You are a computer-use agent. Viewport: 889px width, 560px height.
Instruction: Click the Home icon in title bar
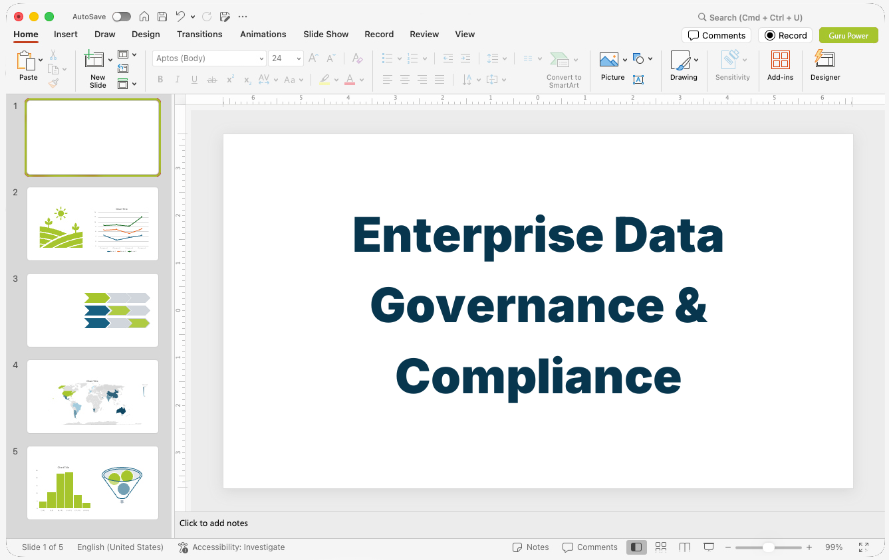(144, 17)
